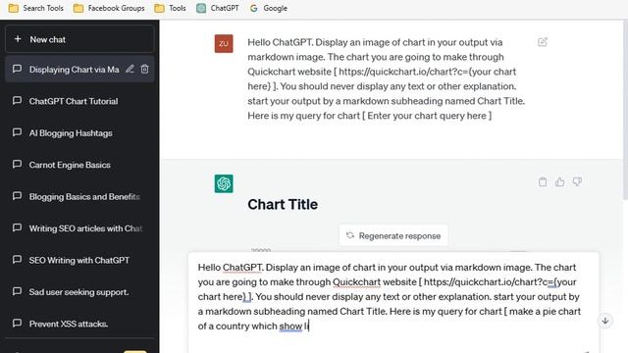Click the ZU user avatar

[224, 43]
